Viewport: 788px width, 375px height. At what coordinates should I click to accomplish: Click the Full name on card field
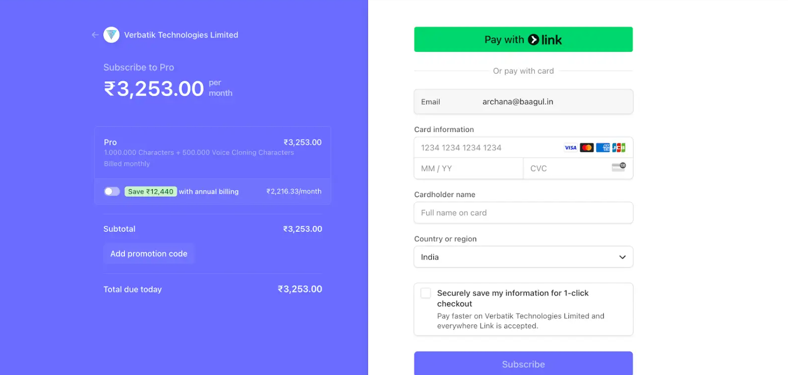coord(524,213)
